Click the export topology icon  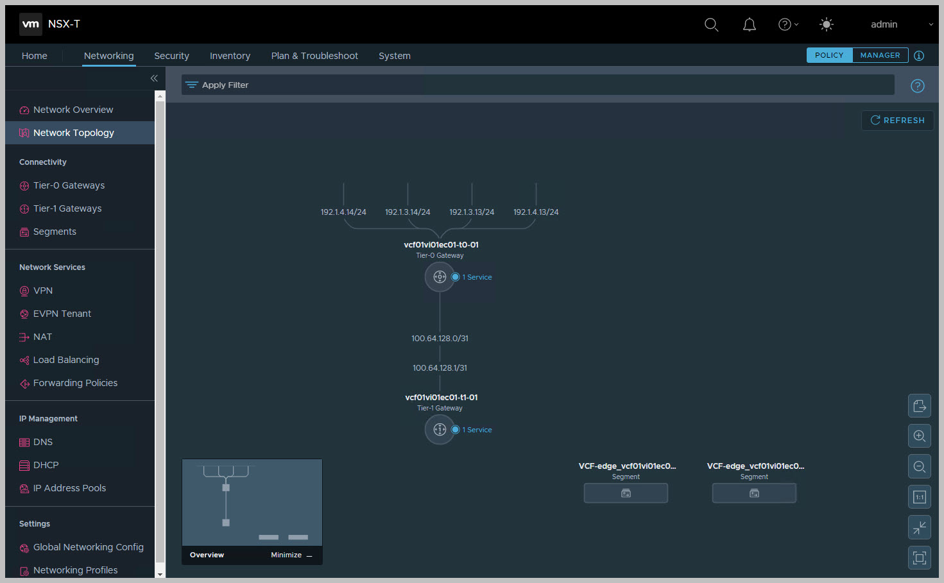click(919, 406)
